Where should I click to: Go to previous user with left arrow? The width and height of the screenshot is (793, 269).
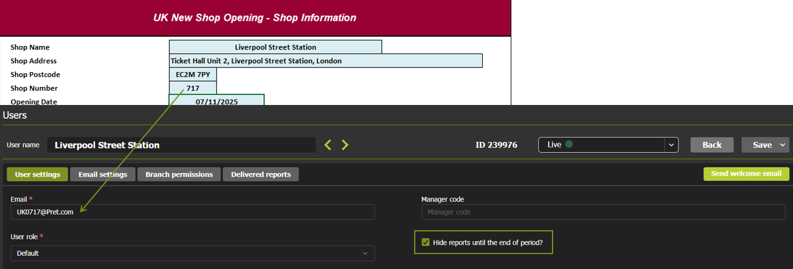[x=328, y=145]
